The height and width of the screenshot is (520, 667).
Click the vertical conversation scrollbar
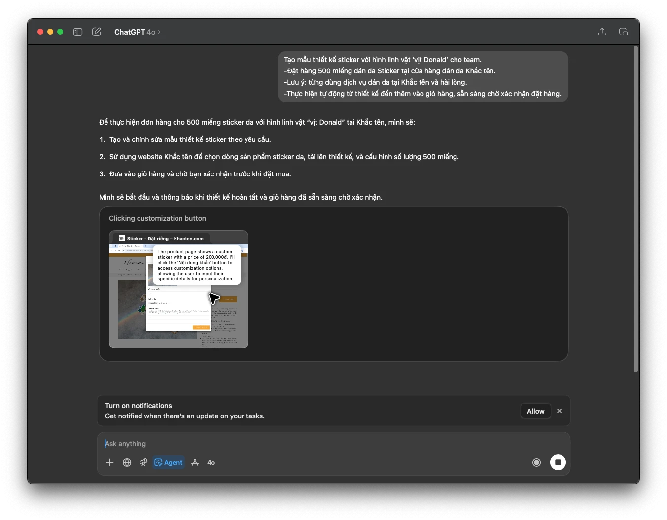click(x=636, y=209)
